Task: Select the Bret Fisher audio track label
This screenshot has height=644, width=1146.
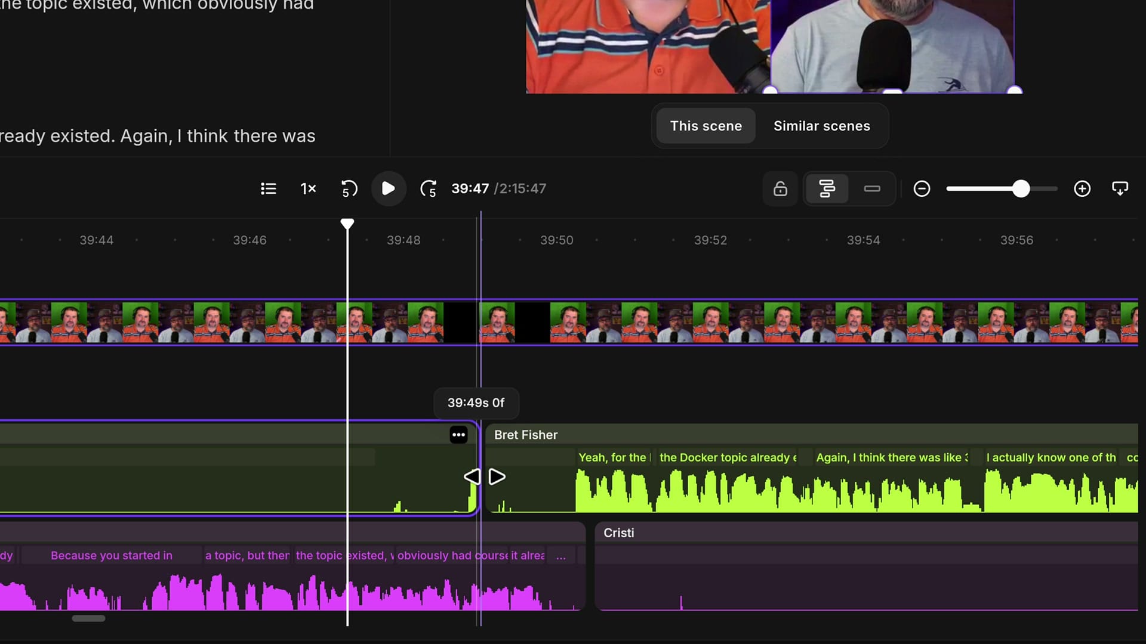Action: (526, 435)
